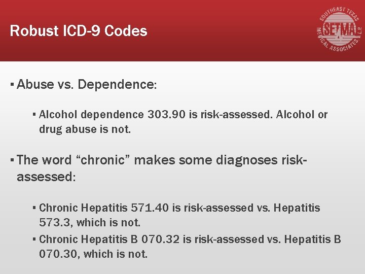Click the bullet before Alcohol dependence
This screenshot has width=365, height=274.
(34, 114)
